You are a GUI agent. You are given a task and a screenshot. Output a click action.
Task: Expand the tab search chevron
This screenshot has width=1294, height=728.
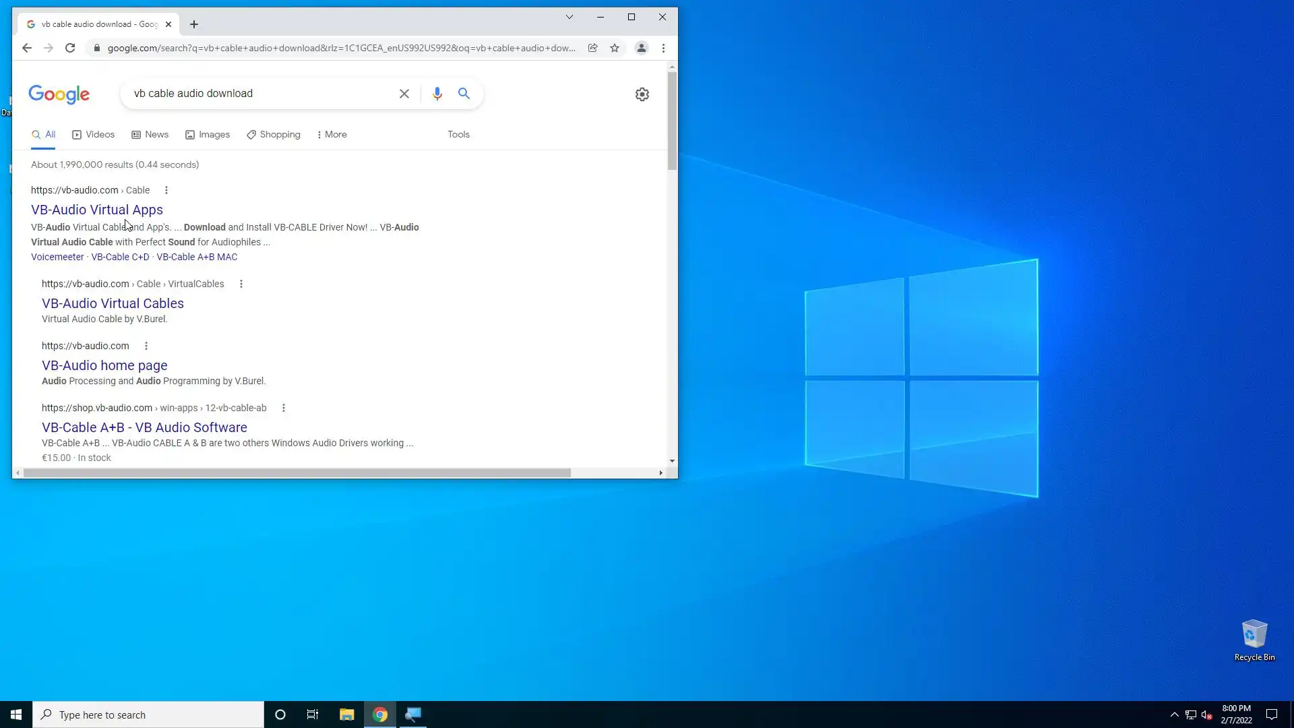[x=569, y=17]
